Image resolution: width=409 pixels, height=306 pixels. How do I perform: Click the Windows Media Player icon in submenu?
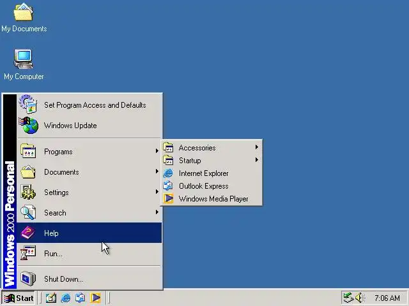(168, 198)
